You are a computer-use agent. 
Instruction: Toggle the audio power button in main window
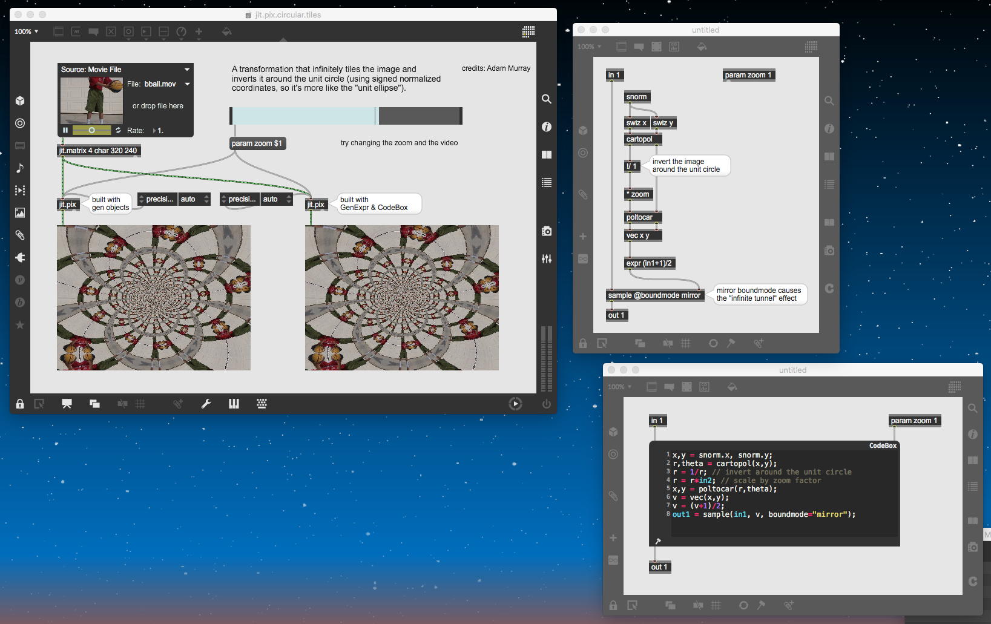pos(546,404)
